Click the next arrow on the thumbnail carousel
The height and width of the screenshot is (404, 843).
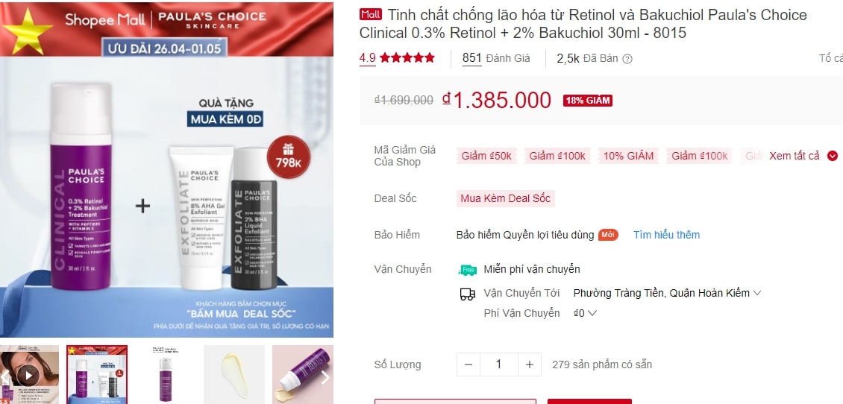pos(325,377)
